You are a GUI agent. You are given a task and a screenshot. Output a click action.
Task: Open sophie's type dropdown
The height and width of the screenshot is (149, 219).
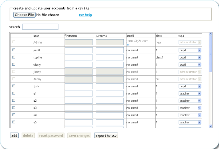[190, 57]
